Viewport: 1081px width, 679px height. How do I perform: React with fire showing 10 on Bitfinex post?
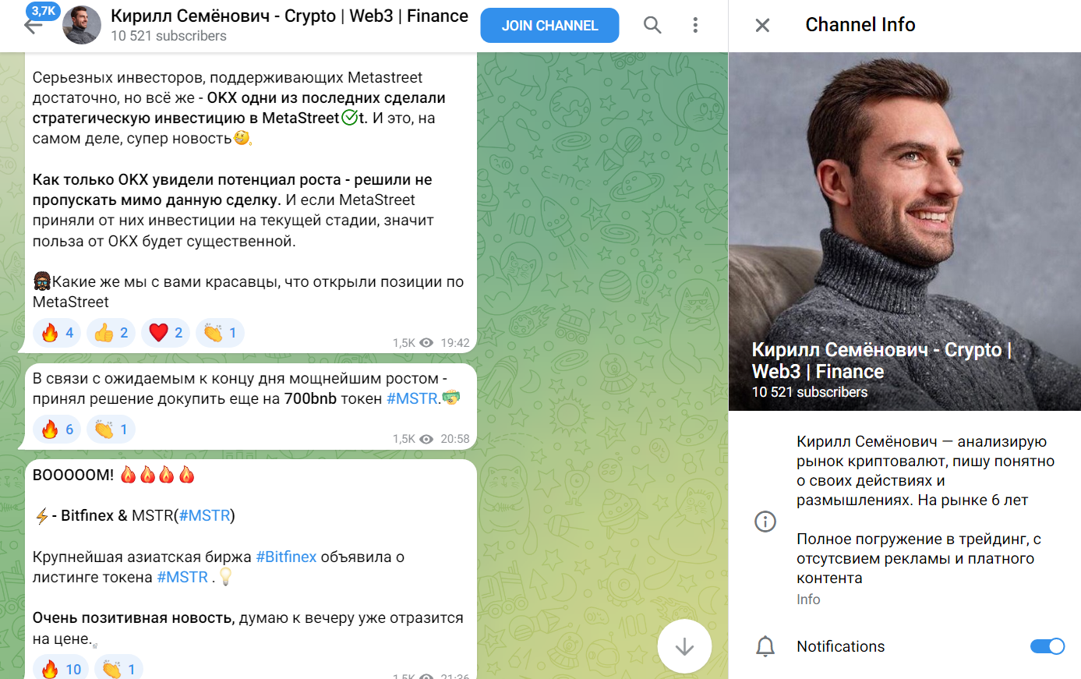(61, 669)
